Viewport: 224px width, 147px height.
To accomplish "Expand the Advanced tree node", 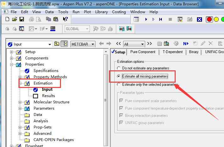I will pos(20,133).
